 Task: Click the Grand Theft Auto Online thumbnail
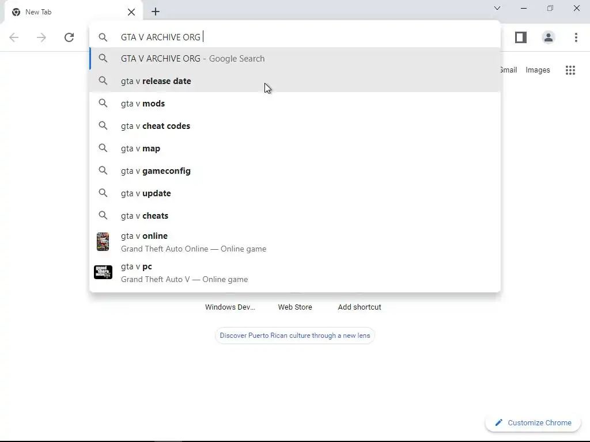(103, 242)
